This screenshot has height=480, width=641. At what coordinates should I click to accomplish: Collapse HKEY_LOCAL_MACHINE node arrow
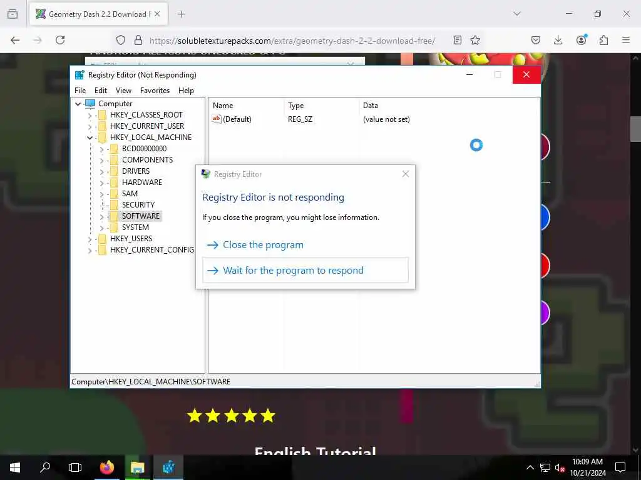click(90, 138)
